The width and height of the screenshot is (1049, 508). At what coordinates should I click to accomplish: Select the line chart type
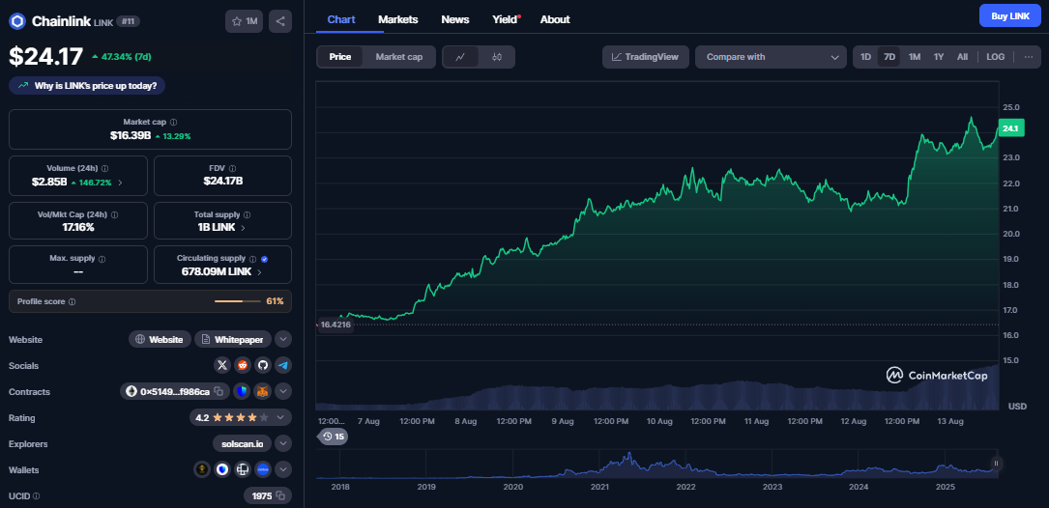(460, 57)
